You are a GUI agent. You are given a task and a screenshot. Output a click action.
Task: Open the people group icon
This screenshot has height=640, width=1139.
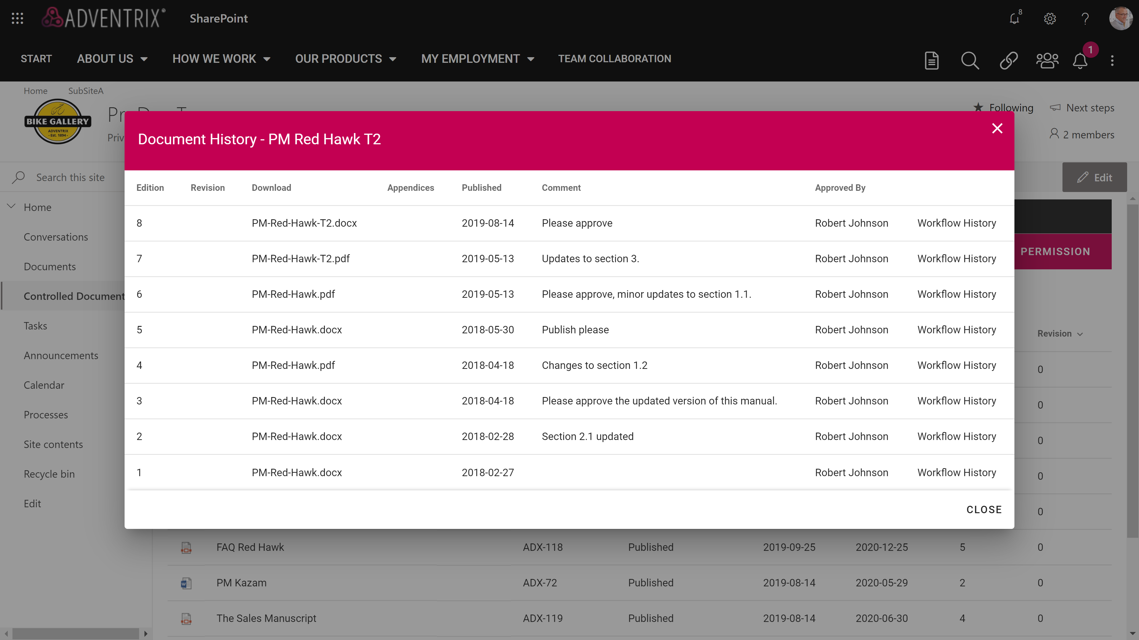click(1047, 60)
